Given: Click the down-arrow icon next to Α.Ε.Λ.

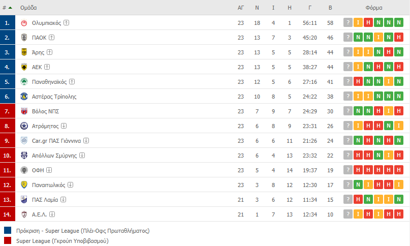Looking at the screenshot, I should point(52,214).
